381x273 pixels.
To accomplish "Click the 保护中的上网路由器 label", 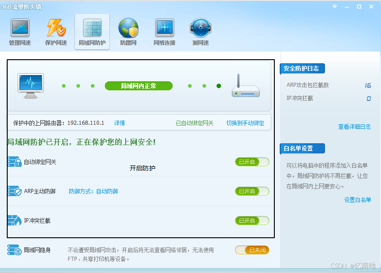I will tap(38, 123).
